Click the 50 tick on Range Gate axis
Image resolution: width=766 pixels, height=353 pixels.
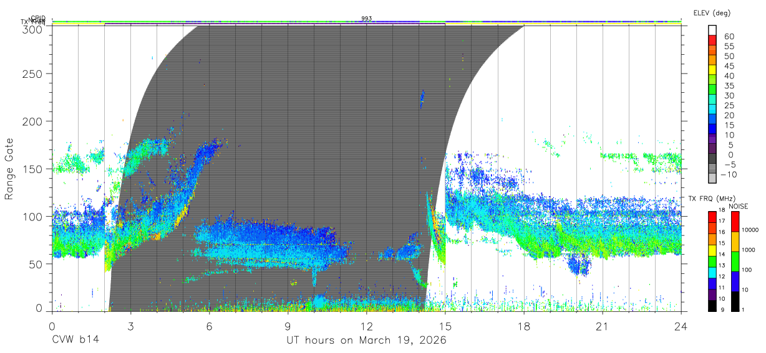click(x=36, y=264)
